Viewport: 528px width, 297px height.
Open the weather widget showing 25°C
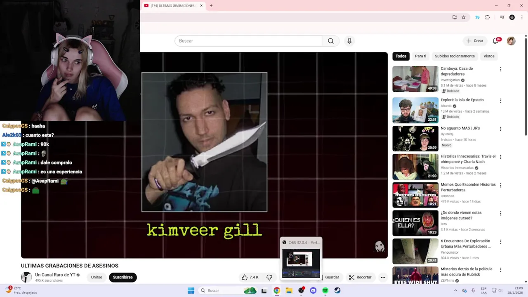point(21,290)
